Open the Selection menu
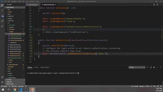Viewport: 163px width, 92px height. pos(14,2)
